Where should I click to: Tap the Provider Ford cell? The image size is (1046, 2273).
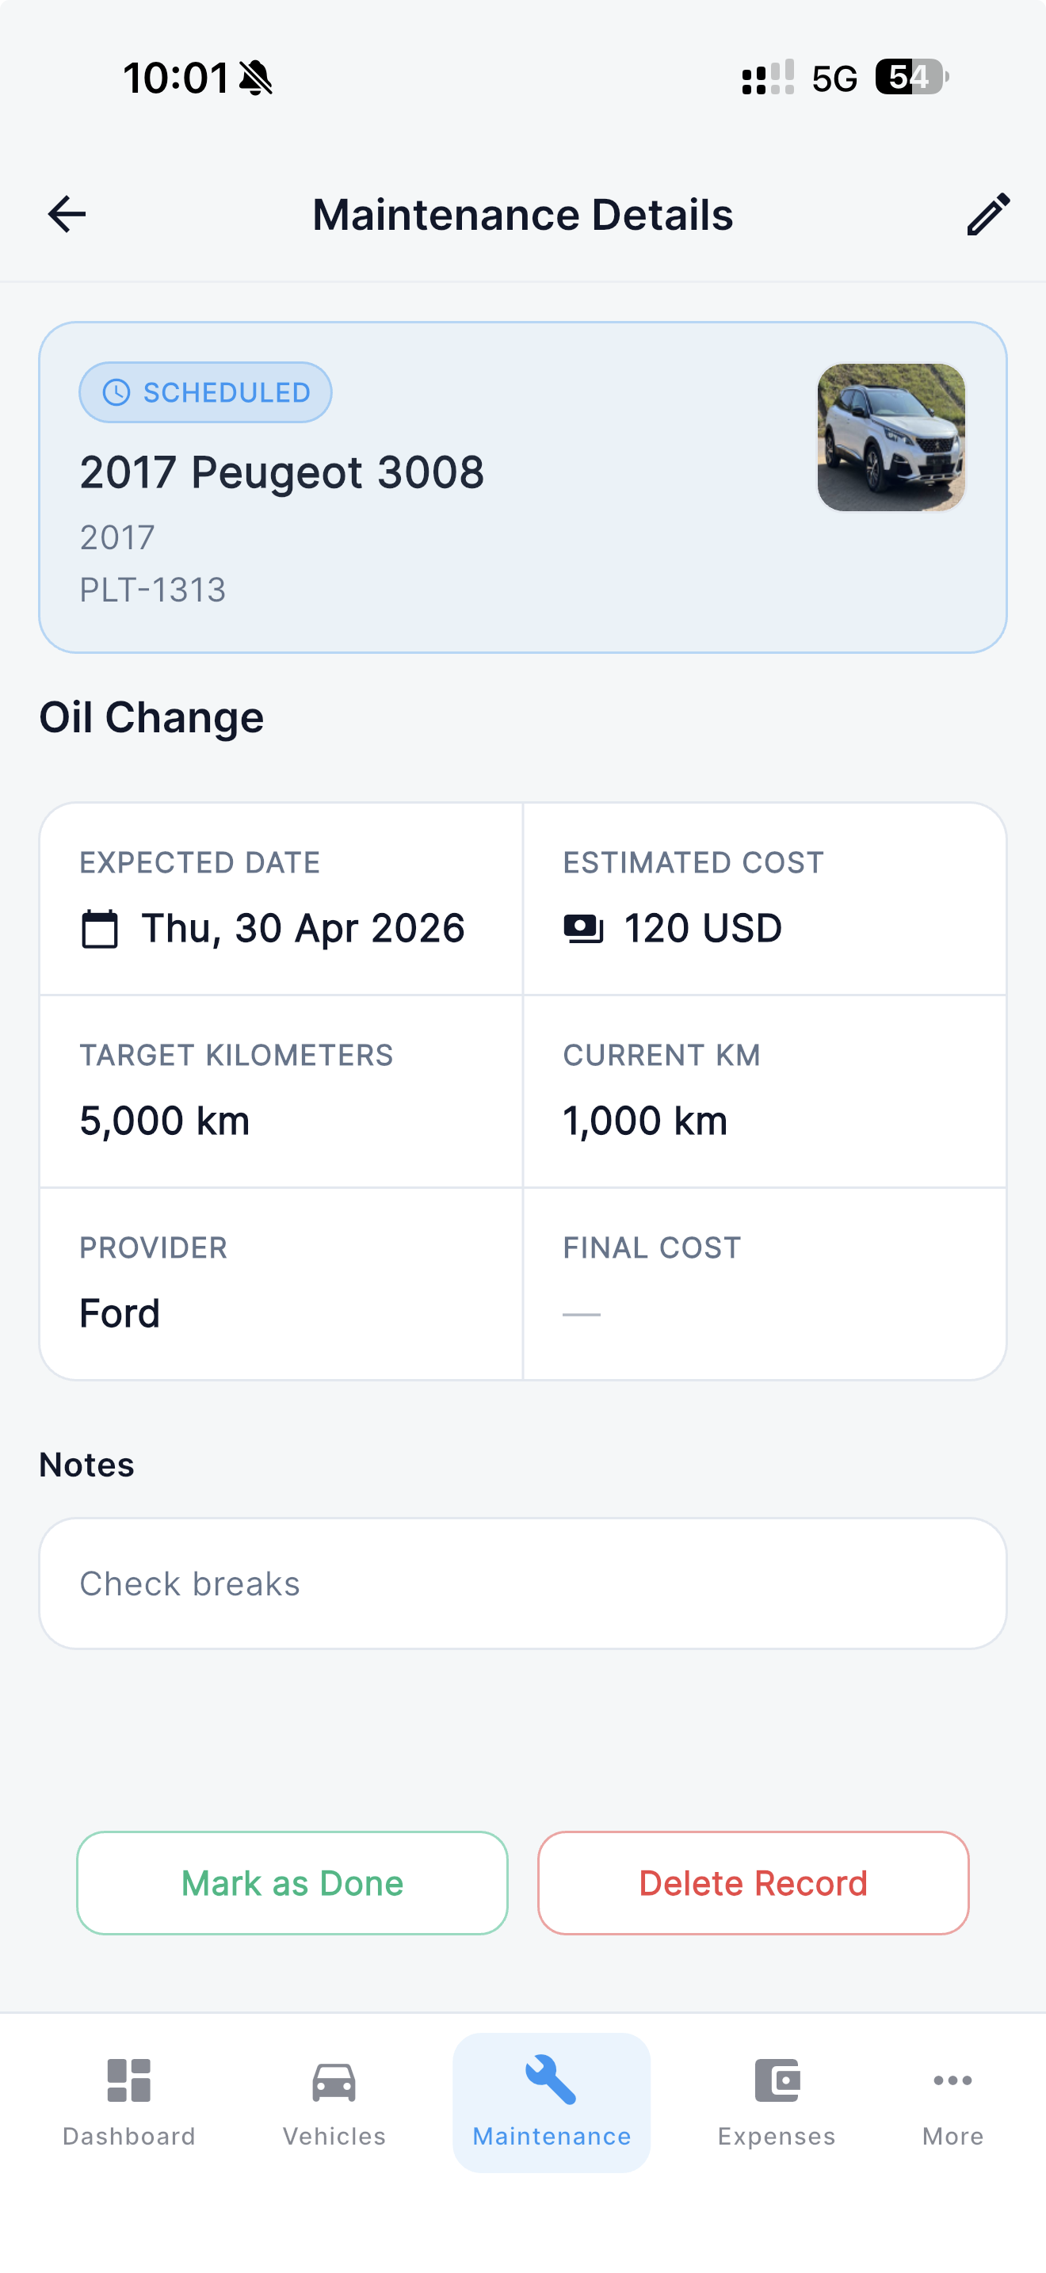[x=281, y=1285]
